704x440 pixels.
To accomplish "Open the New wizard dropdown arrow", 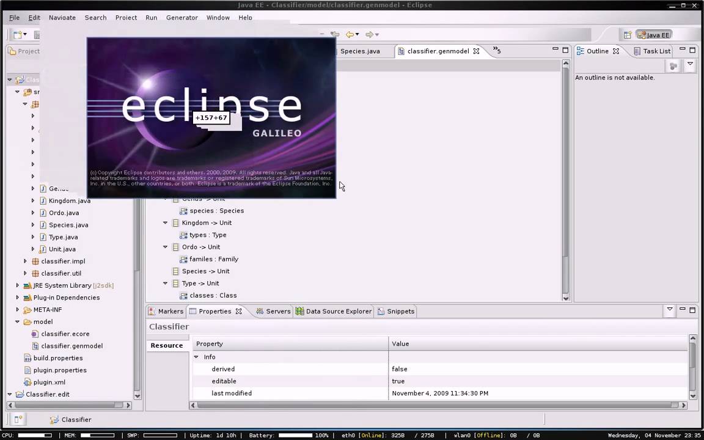I will pos(24,35).
